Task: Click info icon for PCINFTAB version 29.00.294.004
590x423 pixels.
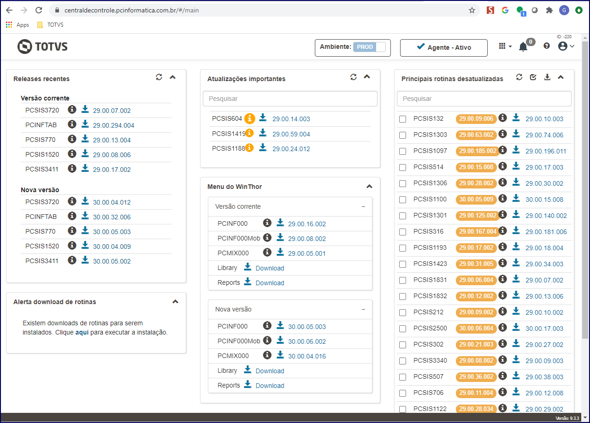Action: (72, 124)
